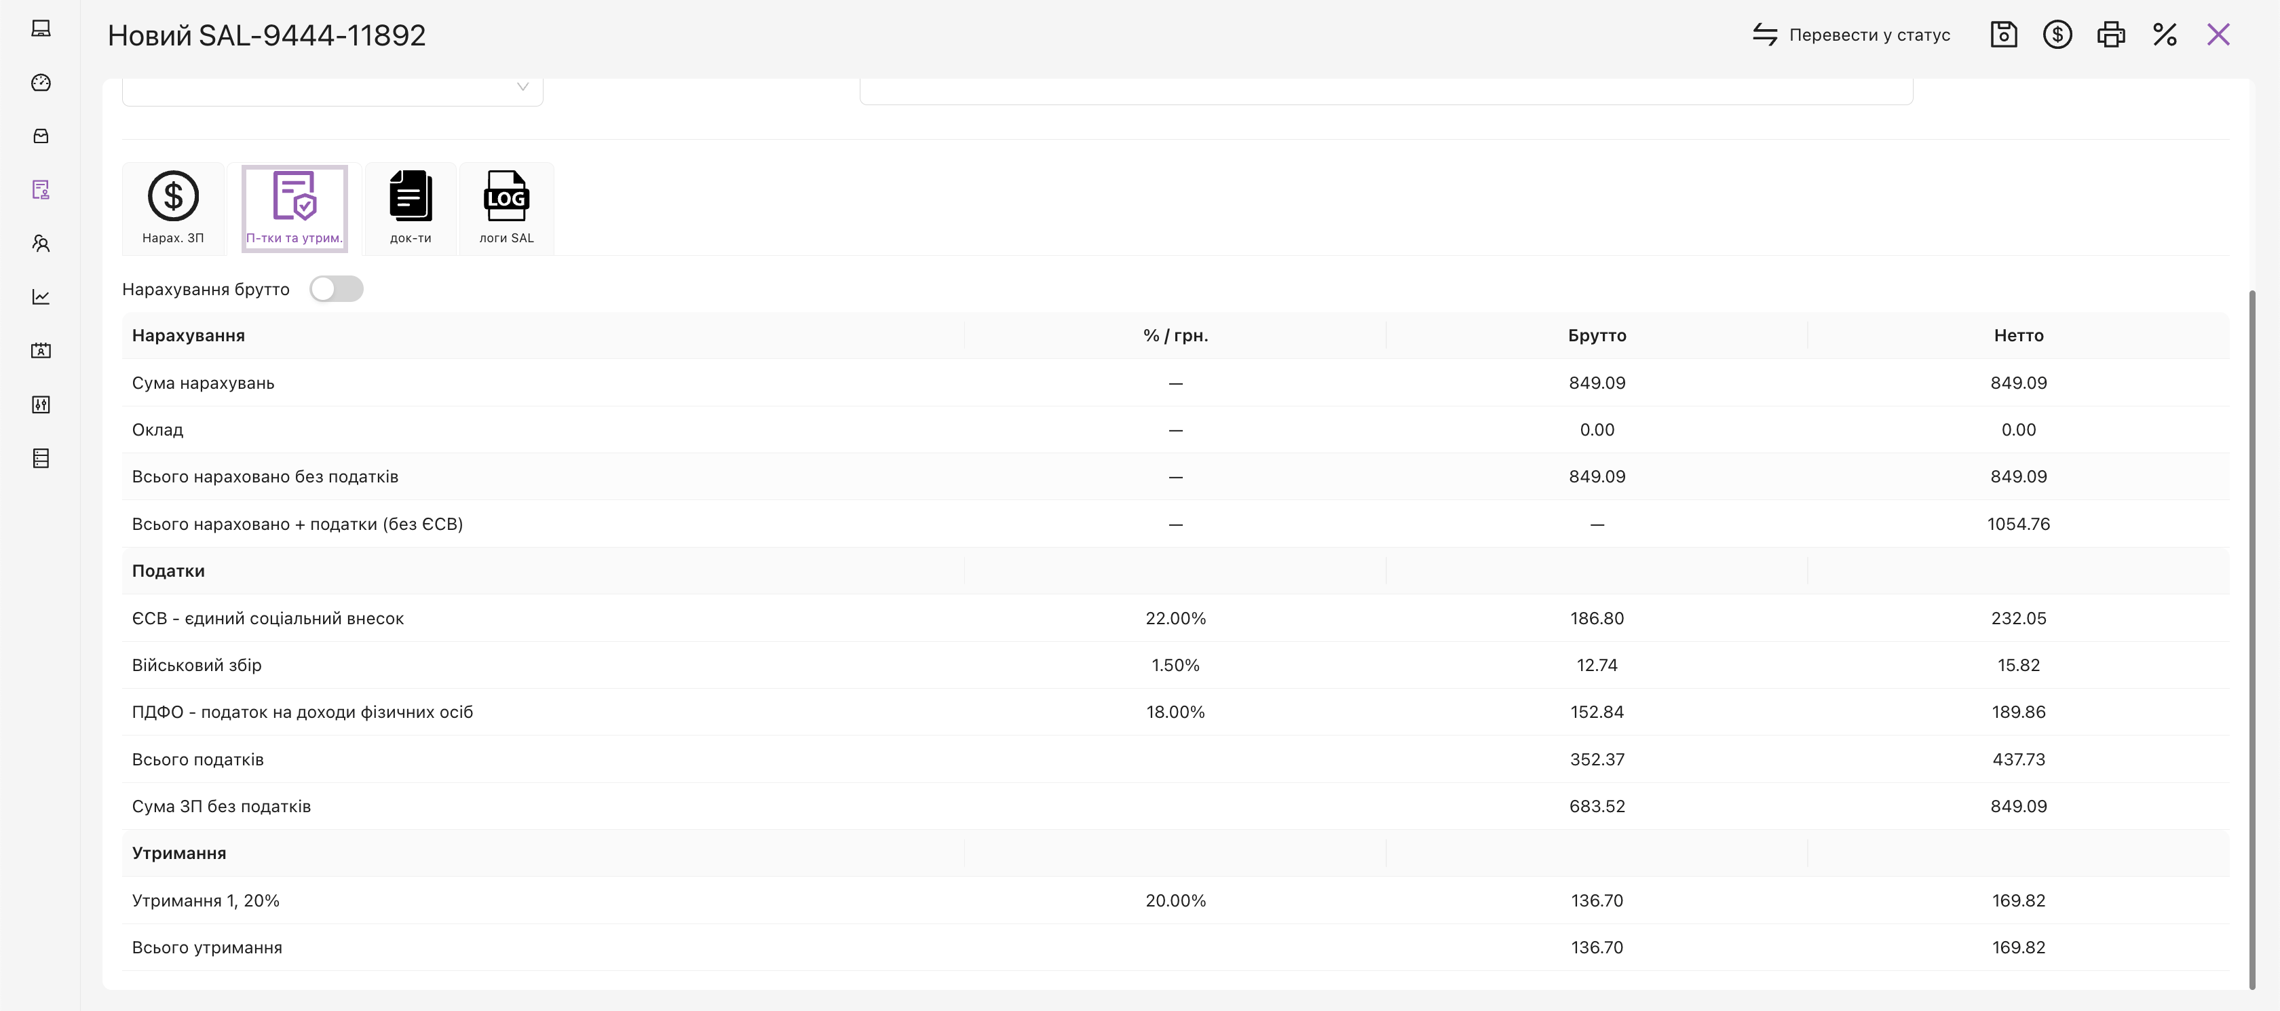2280x1011 pixels.
Task: Close the SAL-9444-11892 document
Action: coord(2218,35)
